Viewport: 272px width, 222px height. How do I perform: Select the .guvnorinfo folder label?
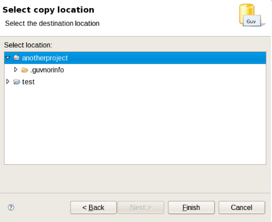(47, 70)
